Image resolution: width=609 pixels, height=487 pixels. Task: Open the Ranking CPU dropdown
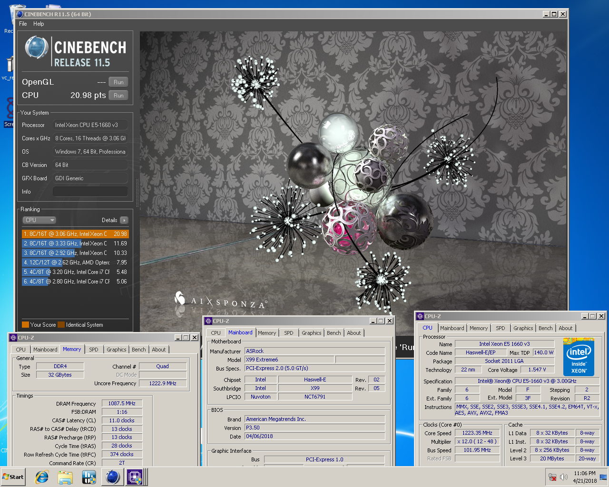click(39, 220)
